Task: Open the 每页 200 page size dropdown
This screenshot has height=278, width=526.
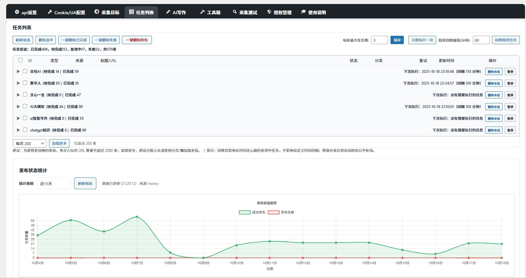Action: [30, 143]
